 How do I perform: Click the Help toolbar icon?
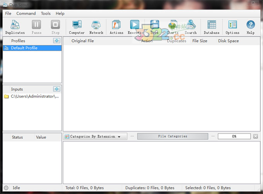pyautogui.click(x=251, y=27)
